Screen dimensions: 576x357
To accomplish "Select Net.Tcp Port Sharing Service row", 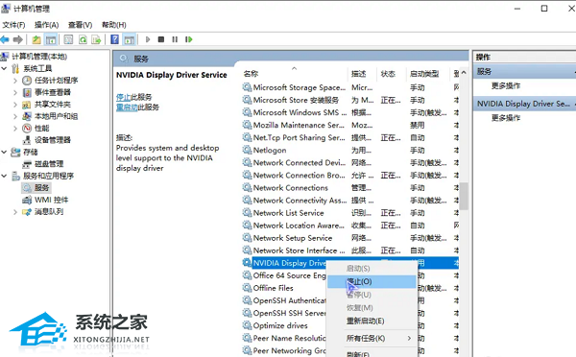I will click(350, 138).
